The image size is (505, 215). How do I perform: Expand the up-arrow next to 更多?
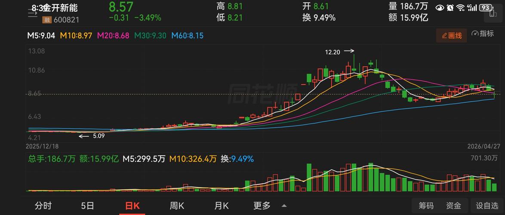pos(284,206)
